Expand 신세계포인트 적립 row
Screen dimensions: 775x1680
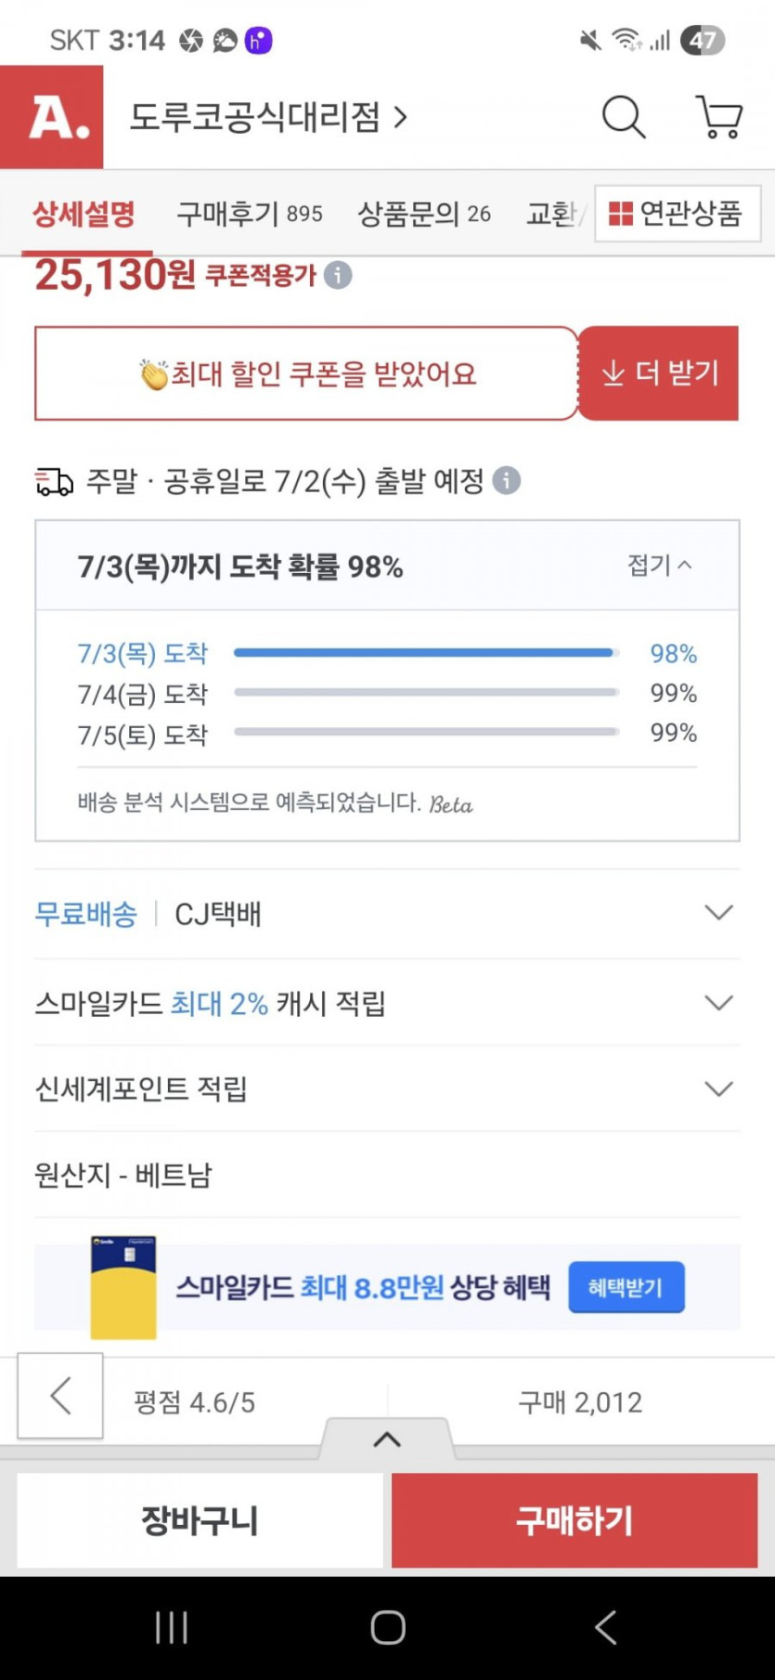pos(718,1088)
